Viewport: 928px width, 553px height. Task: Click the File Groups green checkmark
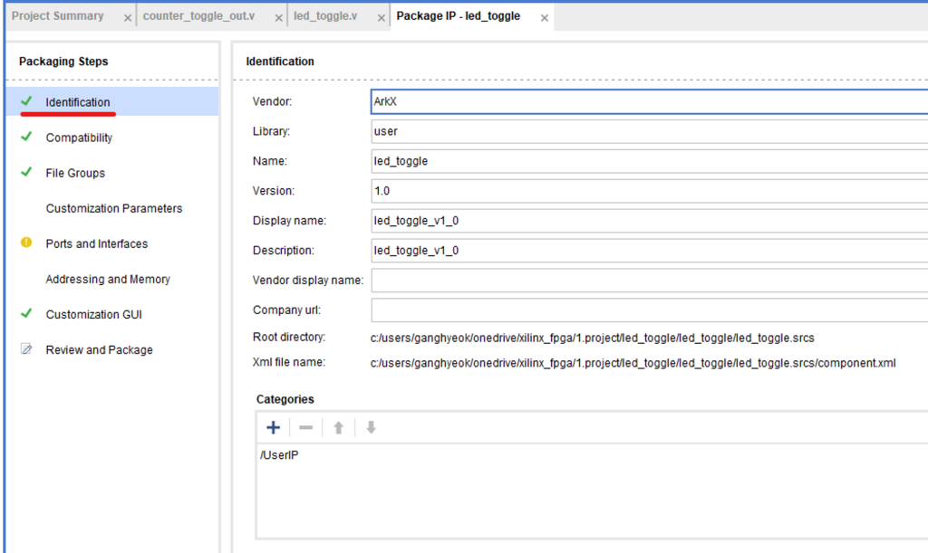(26, 172)
